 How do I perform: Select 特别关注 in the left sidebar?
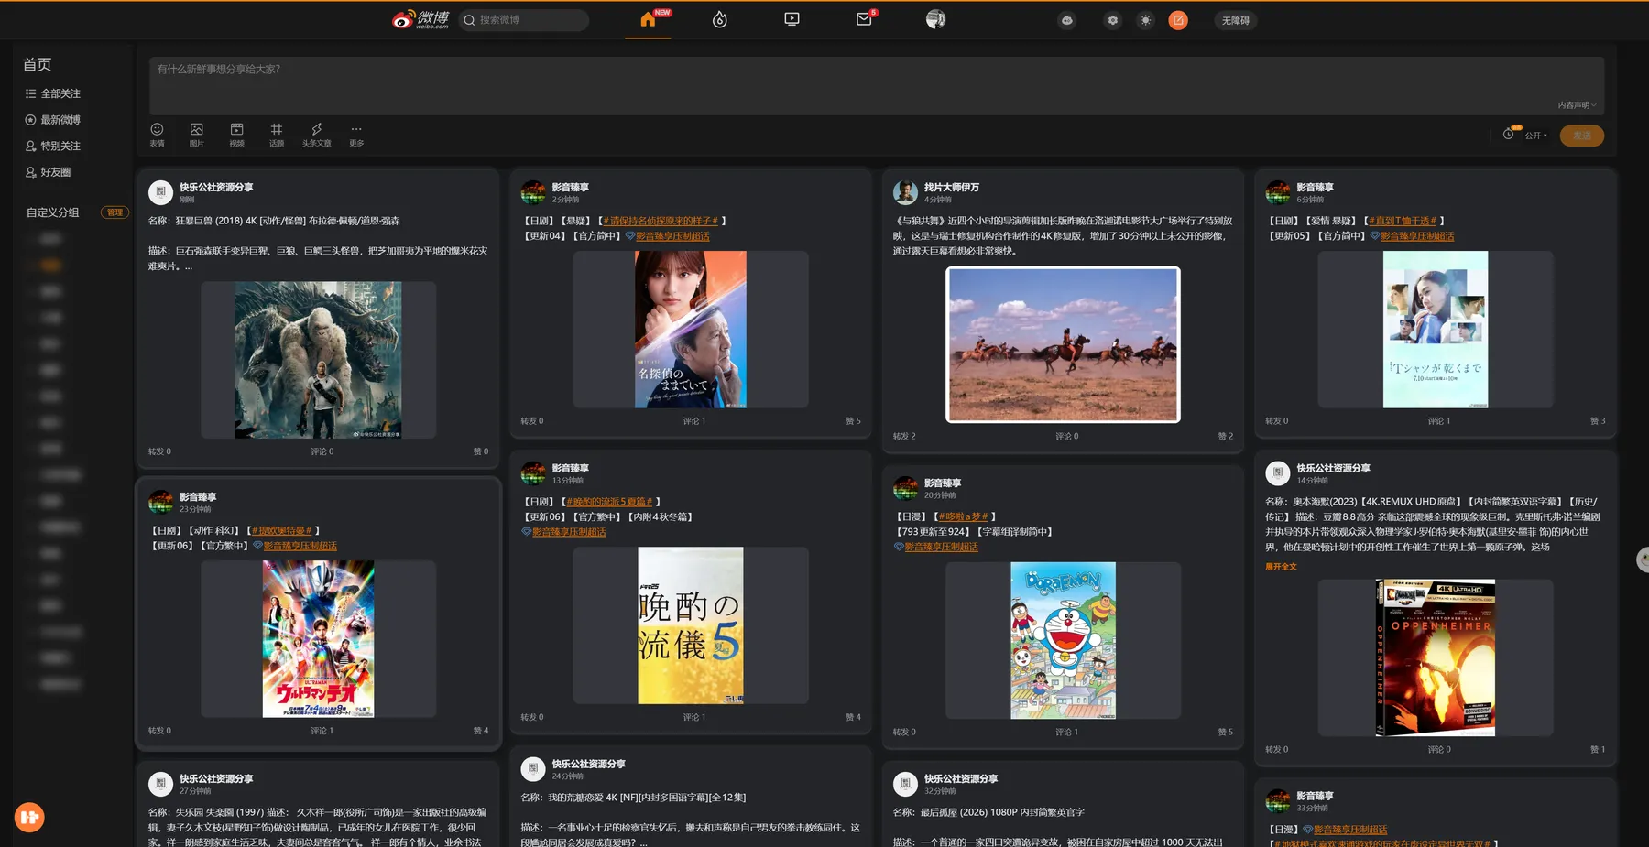coord(53,146)
